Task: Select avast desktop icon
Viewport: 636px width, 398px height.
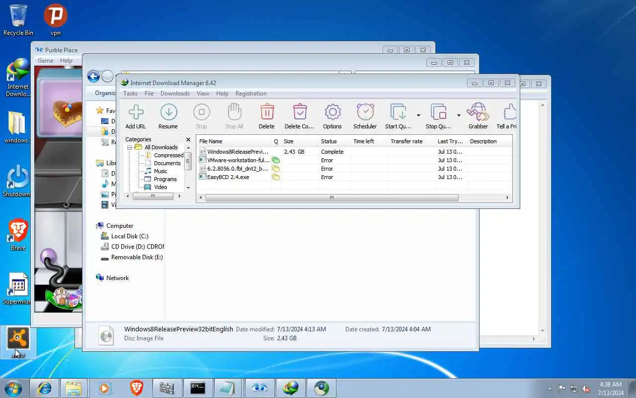Action: click(18, 342)
